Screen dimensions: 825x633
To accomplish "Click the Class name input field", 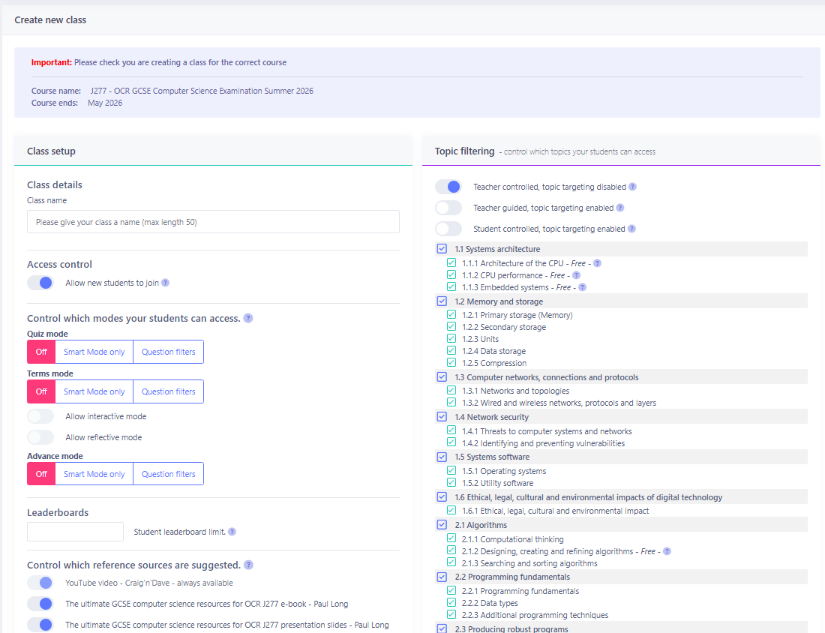I will click(213, 222).
